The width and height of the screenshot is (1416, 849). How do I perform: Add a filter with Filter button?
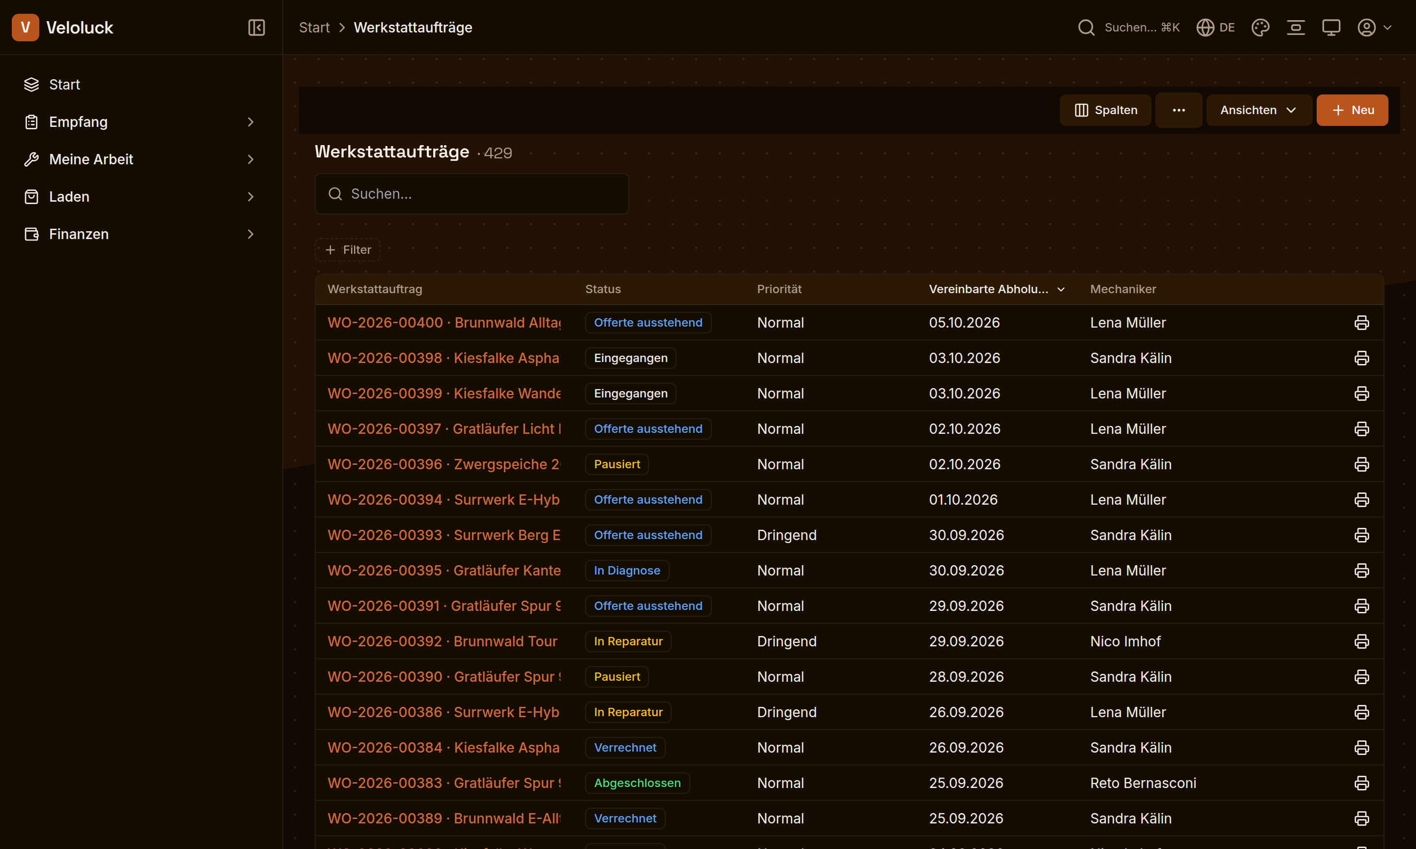(348, 250)
